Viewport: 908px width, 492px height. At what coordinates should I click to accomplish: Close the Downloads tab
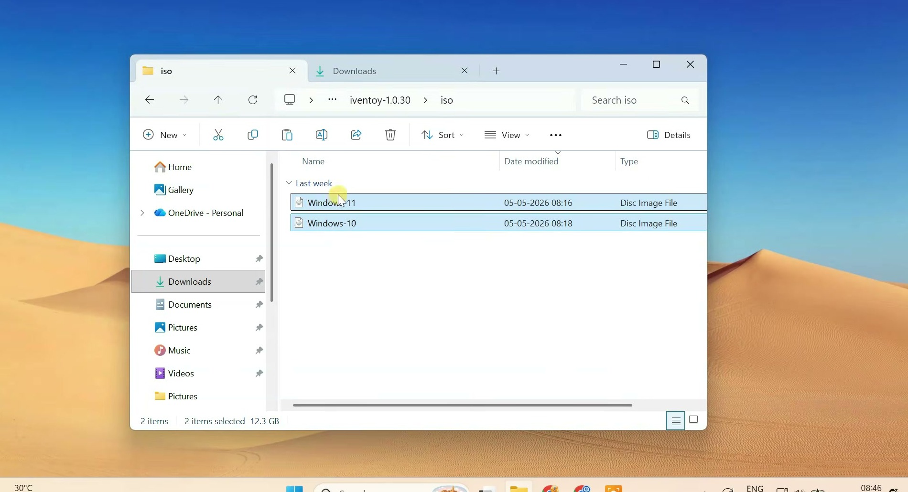tap(465, 71)
